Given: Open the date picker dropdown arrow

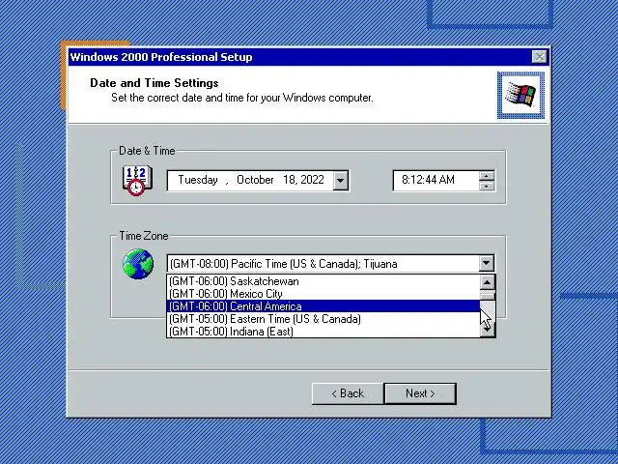Looking at the screenshot, I should (x=341, y=181).
